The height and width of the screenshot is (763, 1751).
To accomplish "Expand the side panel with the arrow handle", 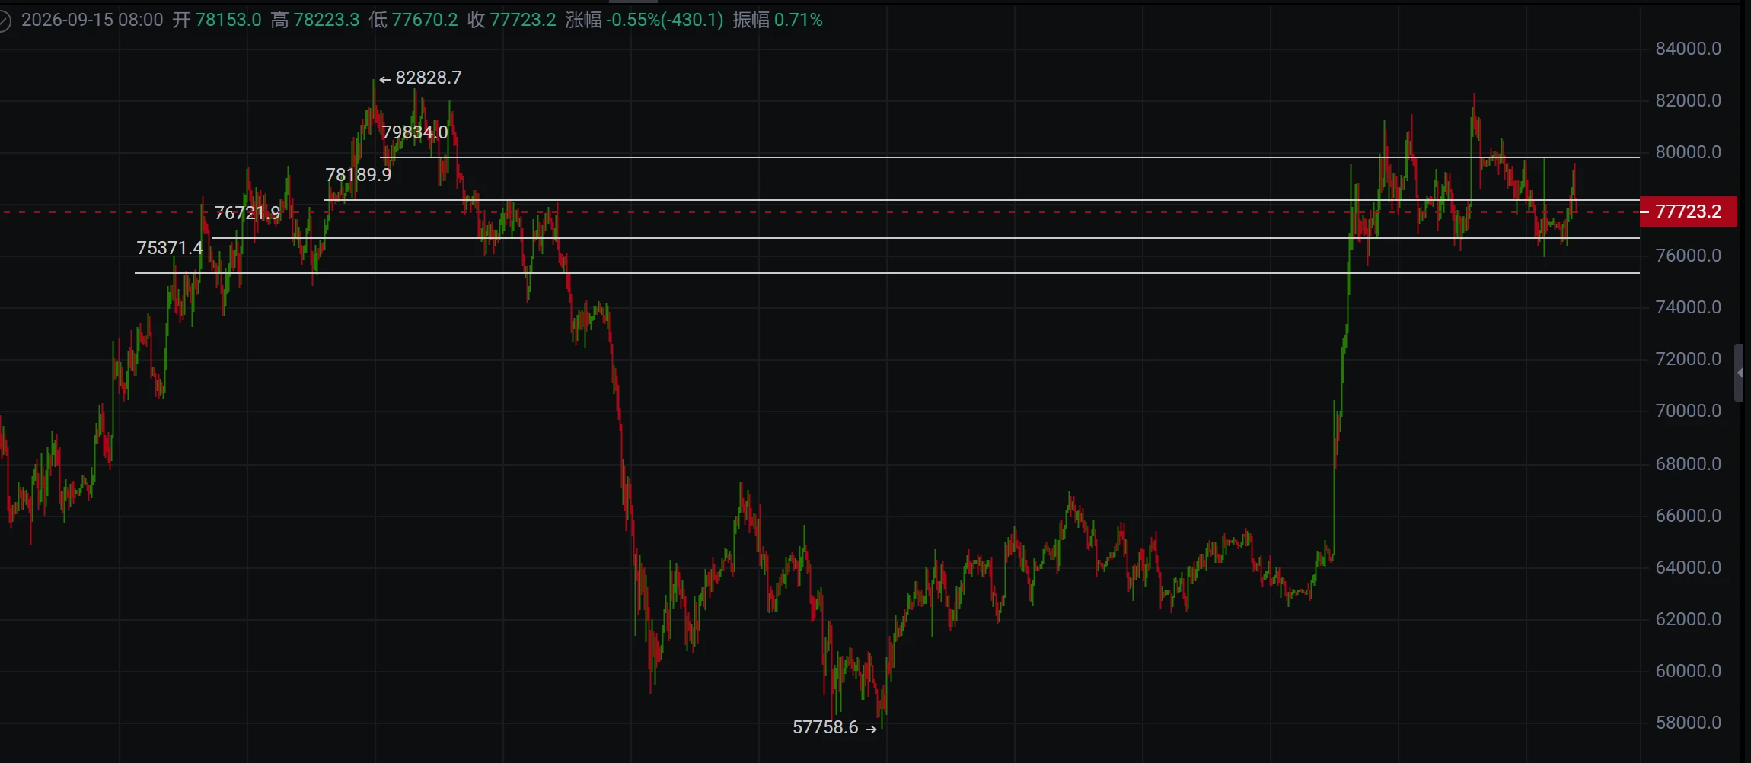I will pos(1740,373).
